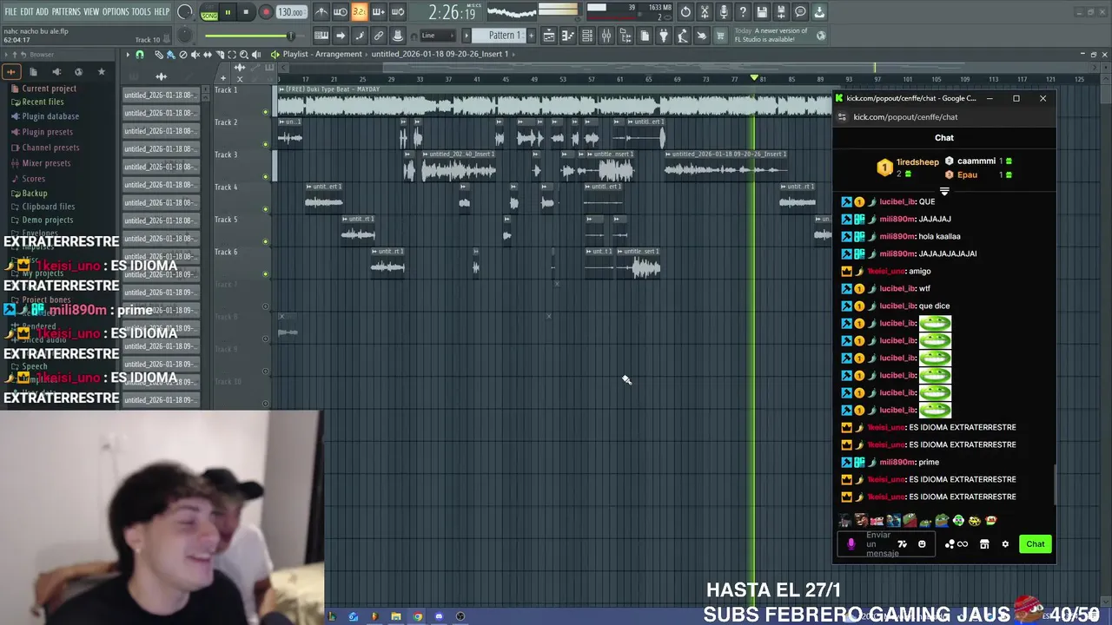Open the help question mark icon

coord(743,12)
